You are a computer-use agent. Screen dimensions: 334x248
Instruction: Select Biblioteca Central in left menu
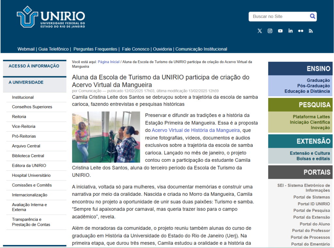pos(28,156)
